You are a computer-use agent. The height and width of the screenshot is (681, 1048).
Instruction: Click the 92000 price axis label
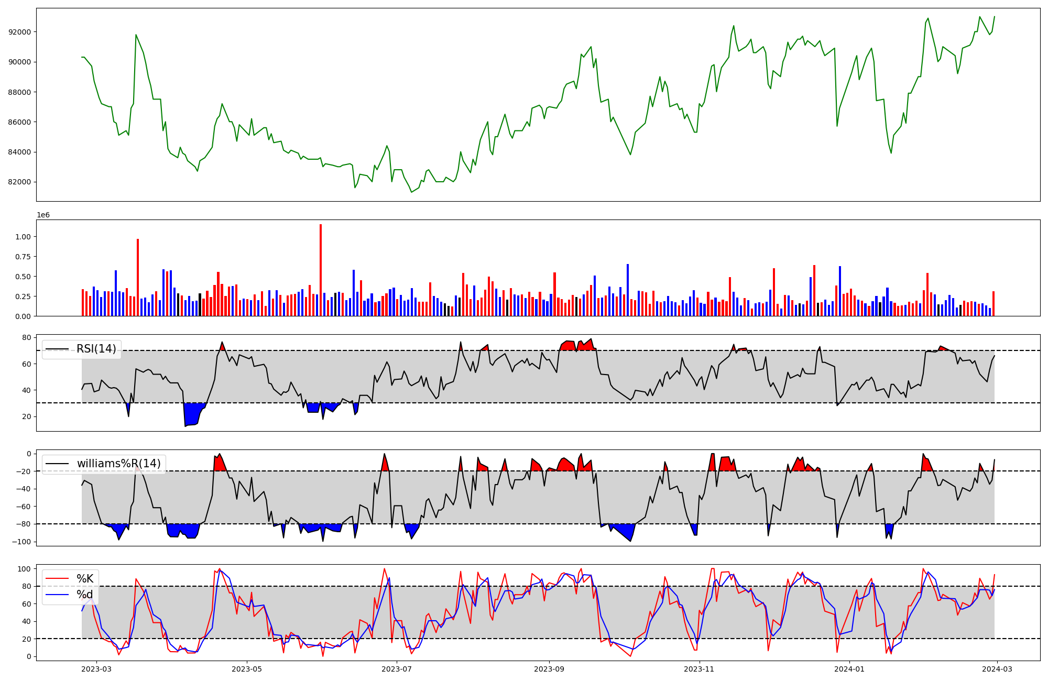[x=19, y=32]
